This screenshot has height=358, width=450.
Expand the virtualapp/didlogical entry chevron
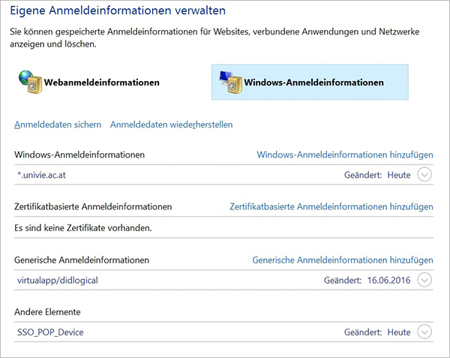[424, 280]
